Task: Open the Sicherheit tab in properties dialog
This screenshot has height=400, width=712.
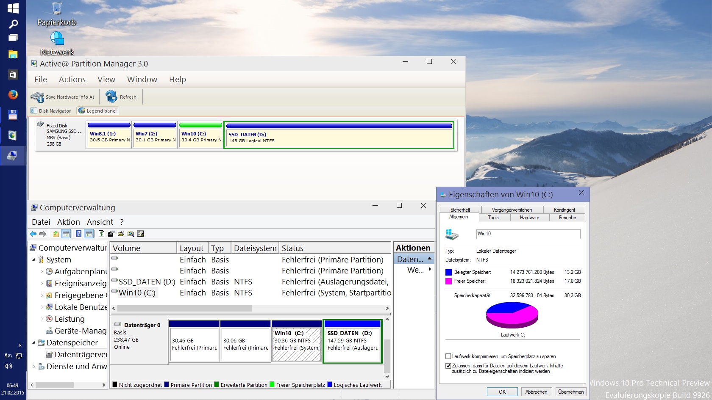Action: pyautogui.click(x=460, y=210)
